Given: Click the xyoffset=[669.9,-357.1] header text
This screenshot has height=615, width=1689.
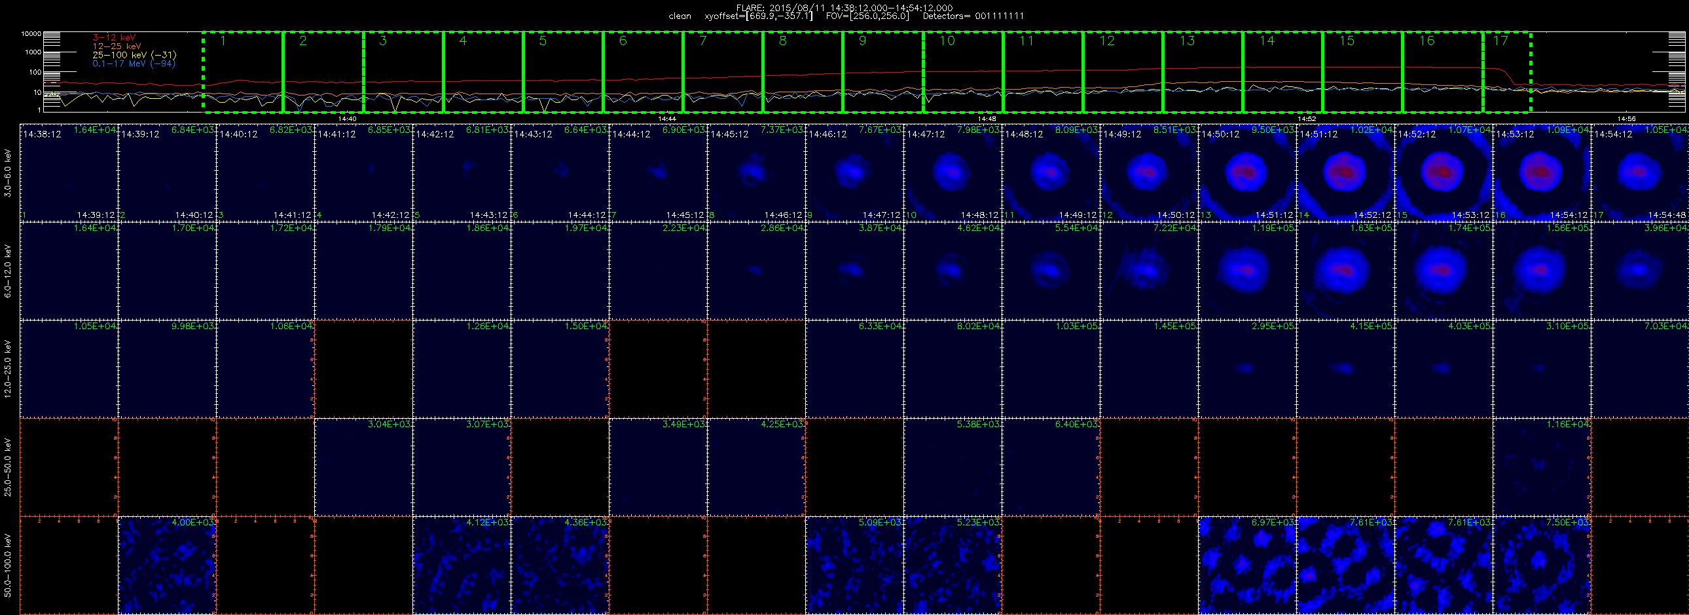Looking at the screenshot, I should (758, 16).
